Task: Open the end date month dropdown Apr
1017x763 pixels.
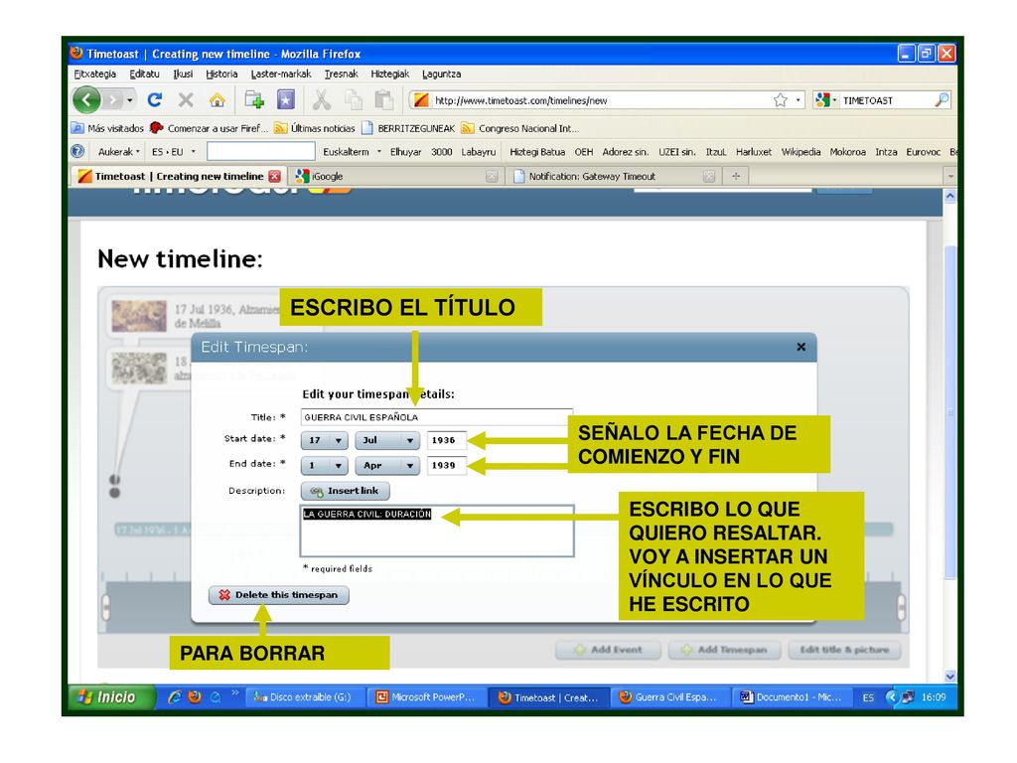Action: (x=387, y=465)
